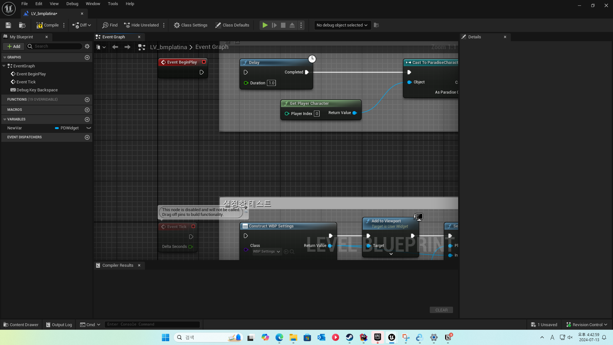Clear the compiler results
613x345 pixels.
[442, 310]
